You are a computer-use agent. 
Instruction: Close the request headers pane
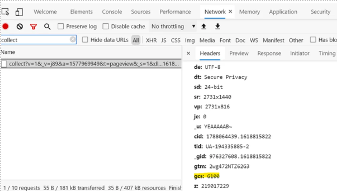(x=188, y=53)
